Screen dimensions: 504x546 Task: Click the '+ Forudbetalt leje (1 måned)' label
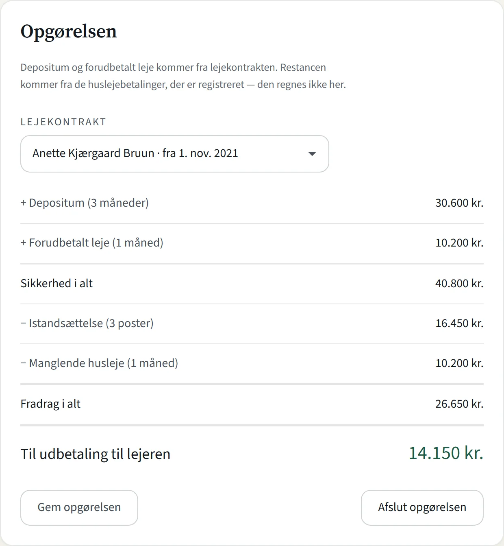click(92, 242)
